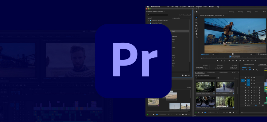Step forward one frame in Source monitor
The image size is (267, 122).
[240, 61]
